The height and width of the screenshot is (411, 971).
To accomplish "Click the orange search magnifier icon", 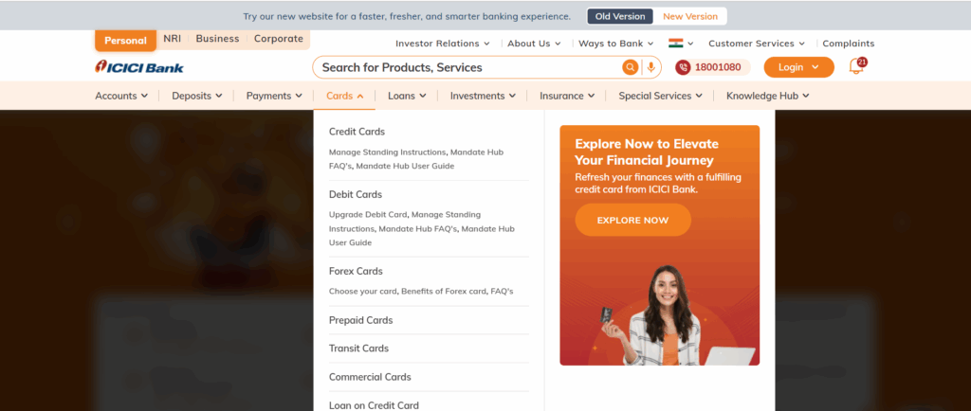I will [x=630, y=67].
